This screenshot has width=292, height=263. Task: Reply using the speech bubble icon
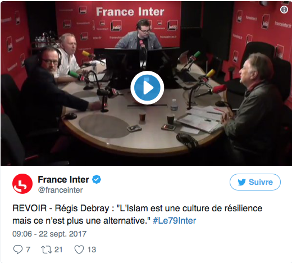pyautogui.click(x=18, y=250)
